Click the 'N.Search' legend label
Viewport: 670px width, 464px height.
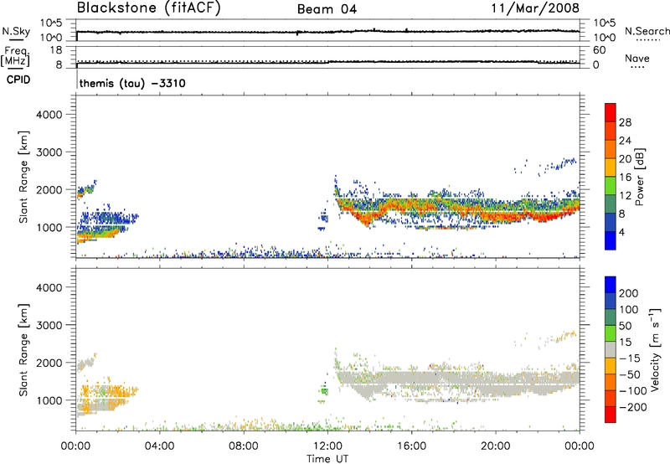[647, 31]
